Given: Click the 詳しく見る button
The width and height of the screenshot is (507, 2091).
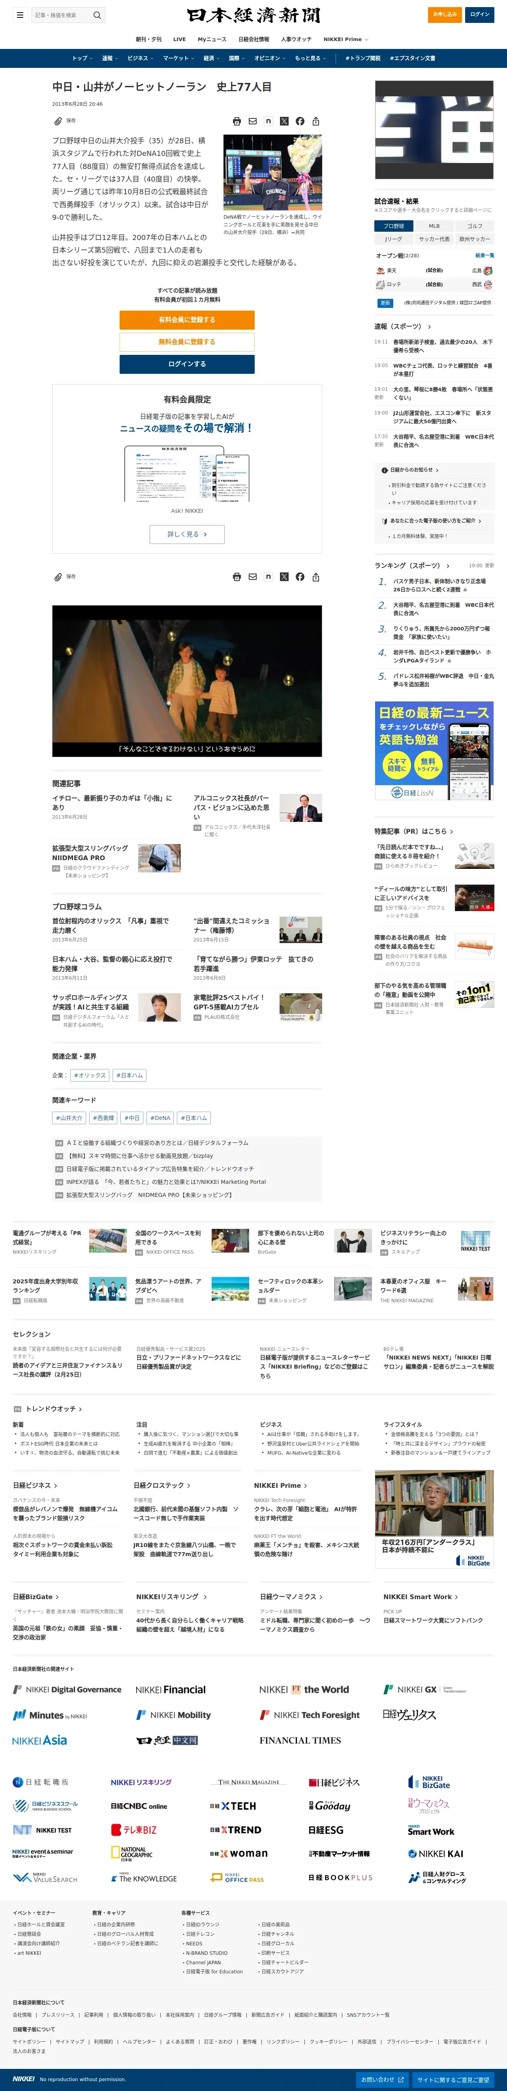Looking at the screenshot, I should pos(187,534).
